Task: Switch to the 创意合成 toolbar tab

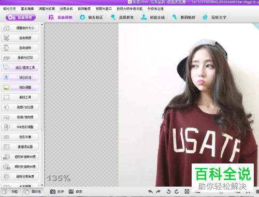Action: (x=153, y=18)
